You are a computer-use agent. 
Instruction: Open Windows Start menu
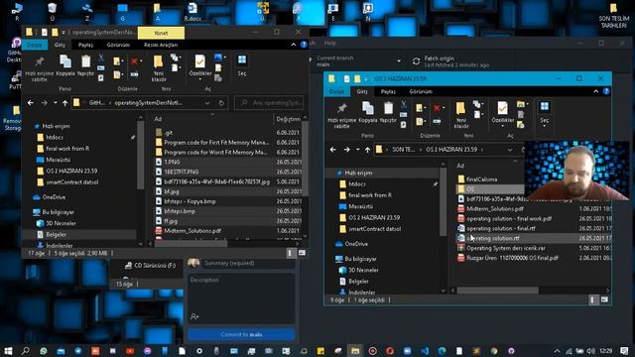tap(8, 350)
